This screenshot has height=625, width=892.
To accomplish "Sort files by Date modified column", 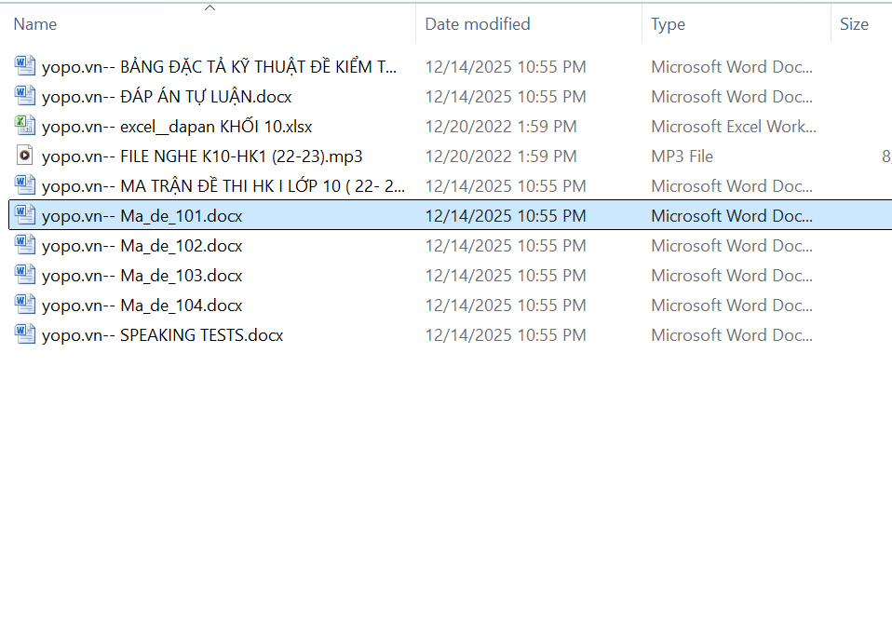I will [477, 24].
